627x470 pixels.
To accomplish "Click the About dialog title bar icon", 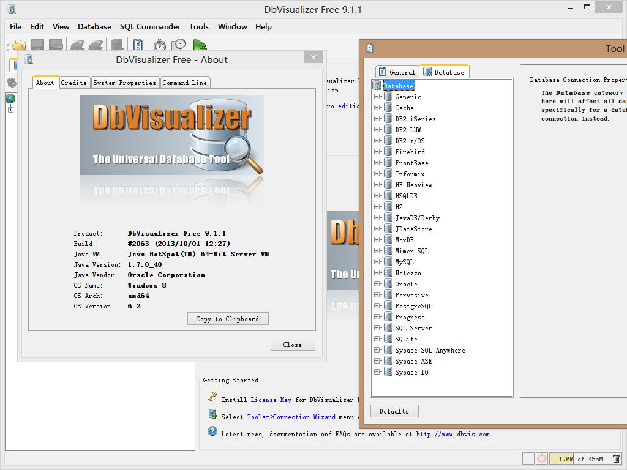I will [x=28, y=59].
